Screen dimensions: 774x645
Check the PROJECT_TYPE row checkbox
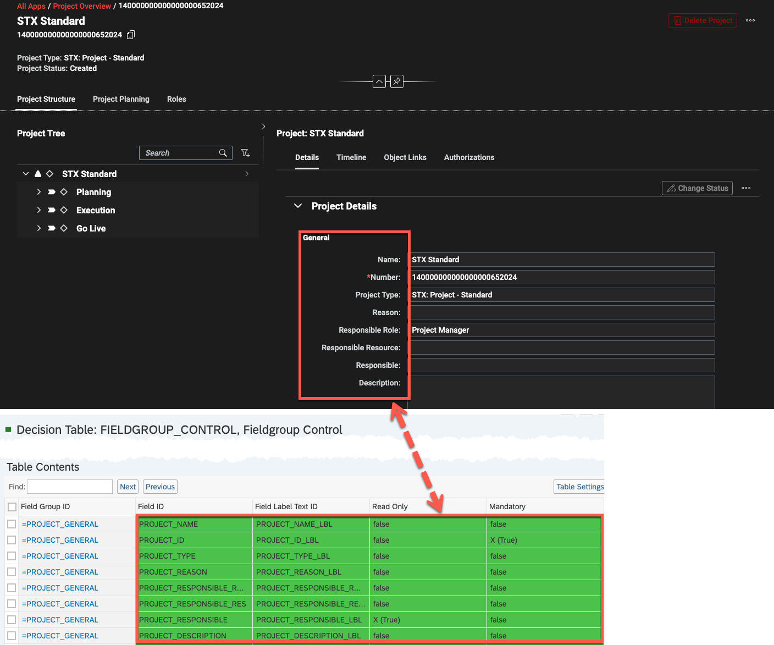(x=12, y=556)
